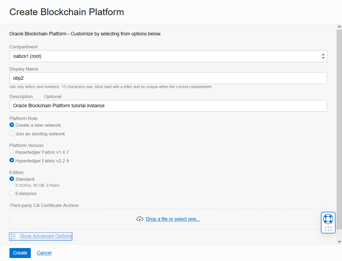Click the Create button

(20, 253)
